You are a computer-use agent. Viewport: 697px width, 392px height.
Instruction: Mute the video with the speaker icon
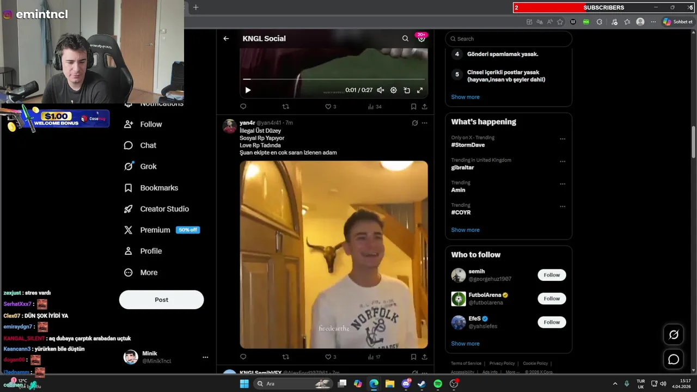pos(381,90)
